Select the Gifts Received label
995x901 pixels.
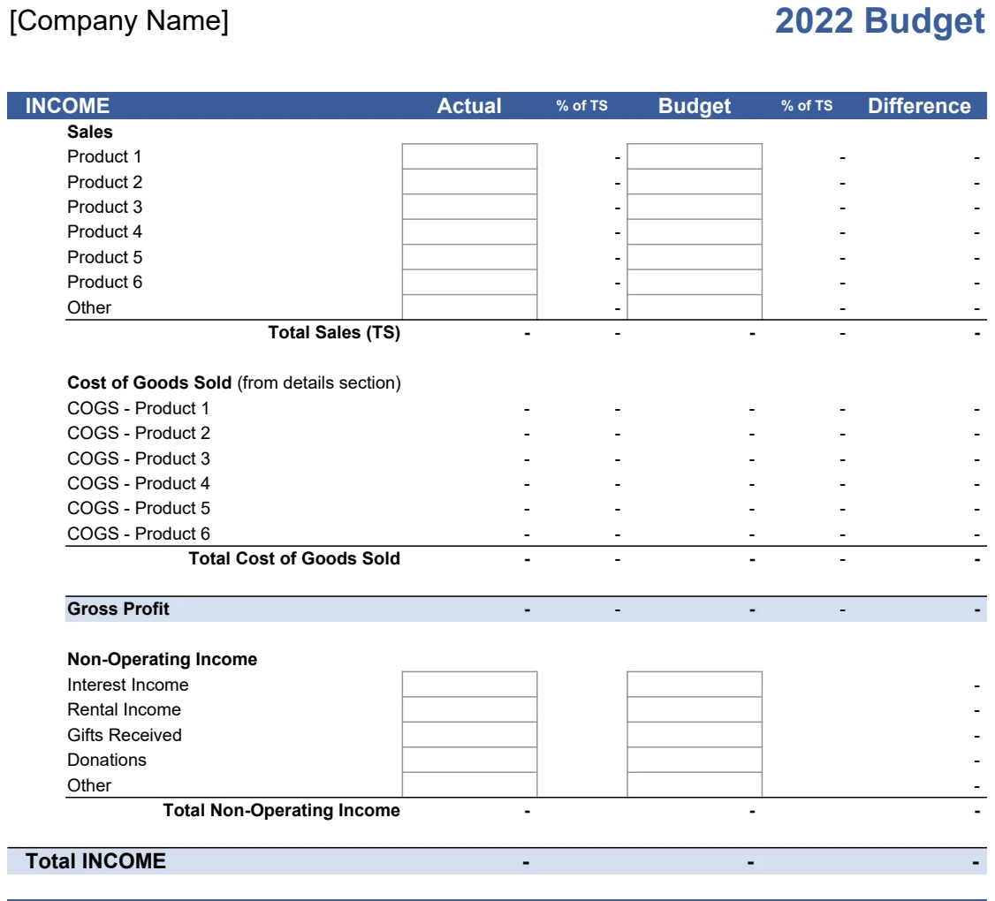pos(125,735)
